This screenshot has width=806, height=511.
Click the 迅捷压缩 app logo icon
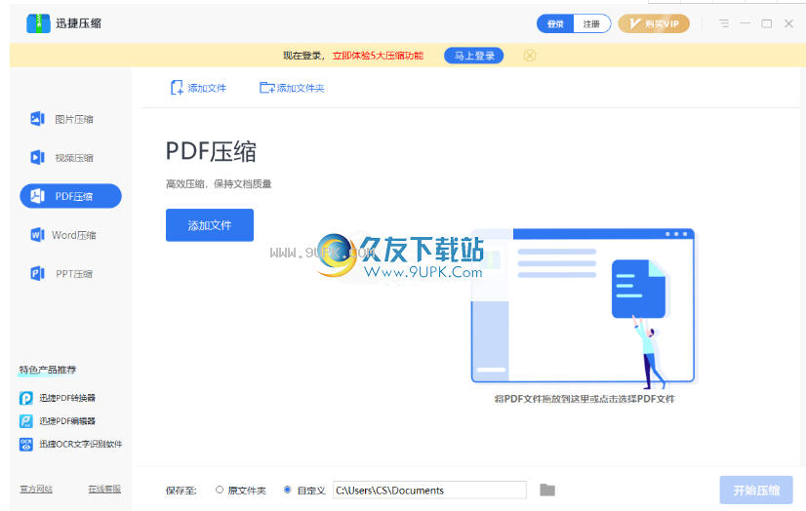[x=38, y=23]
